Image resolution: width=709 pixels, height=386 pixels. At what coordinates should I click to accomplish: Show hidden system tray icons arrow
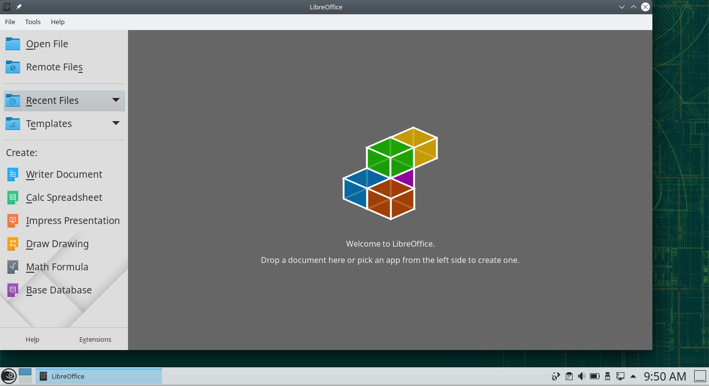click(x=633, y=377)
